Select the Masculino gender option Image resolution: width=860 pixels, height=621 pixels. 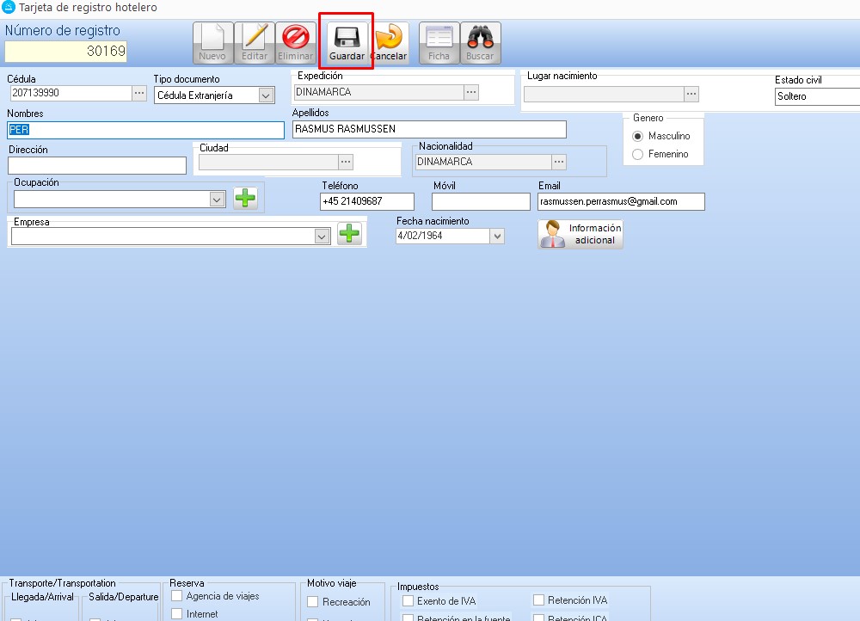pos(638,136)
